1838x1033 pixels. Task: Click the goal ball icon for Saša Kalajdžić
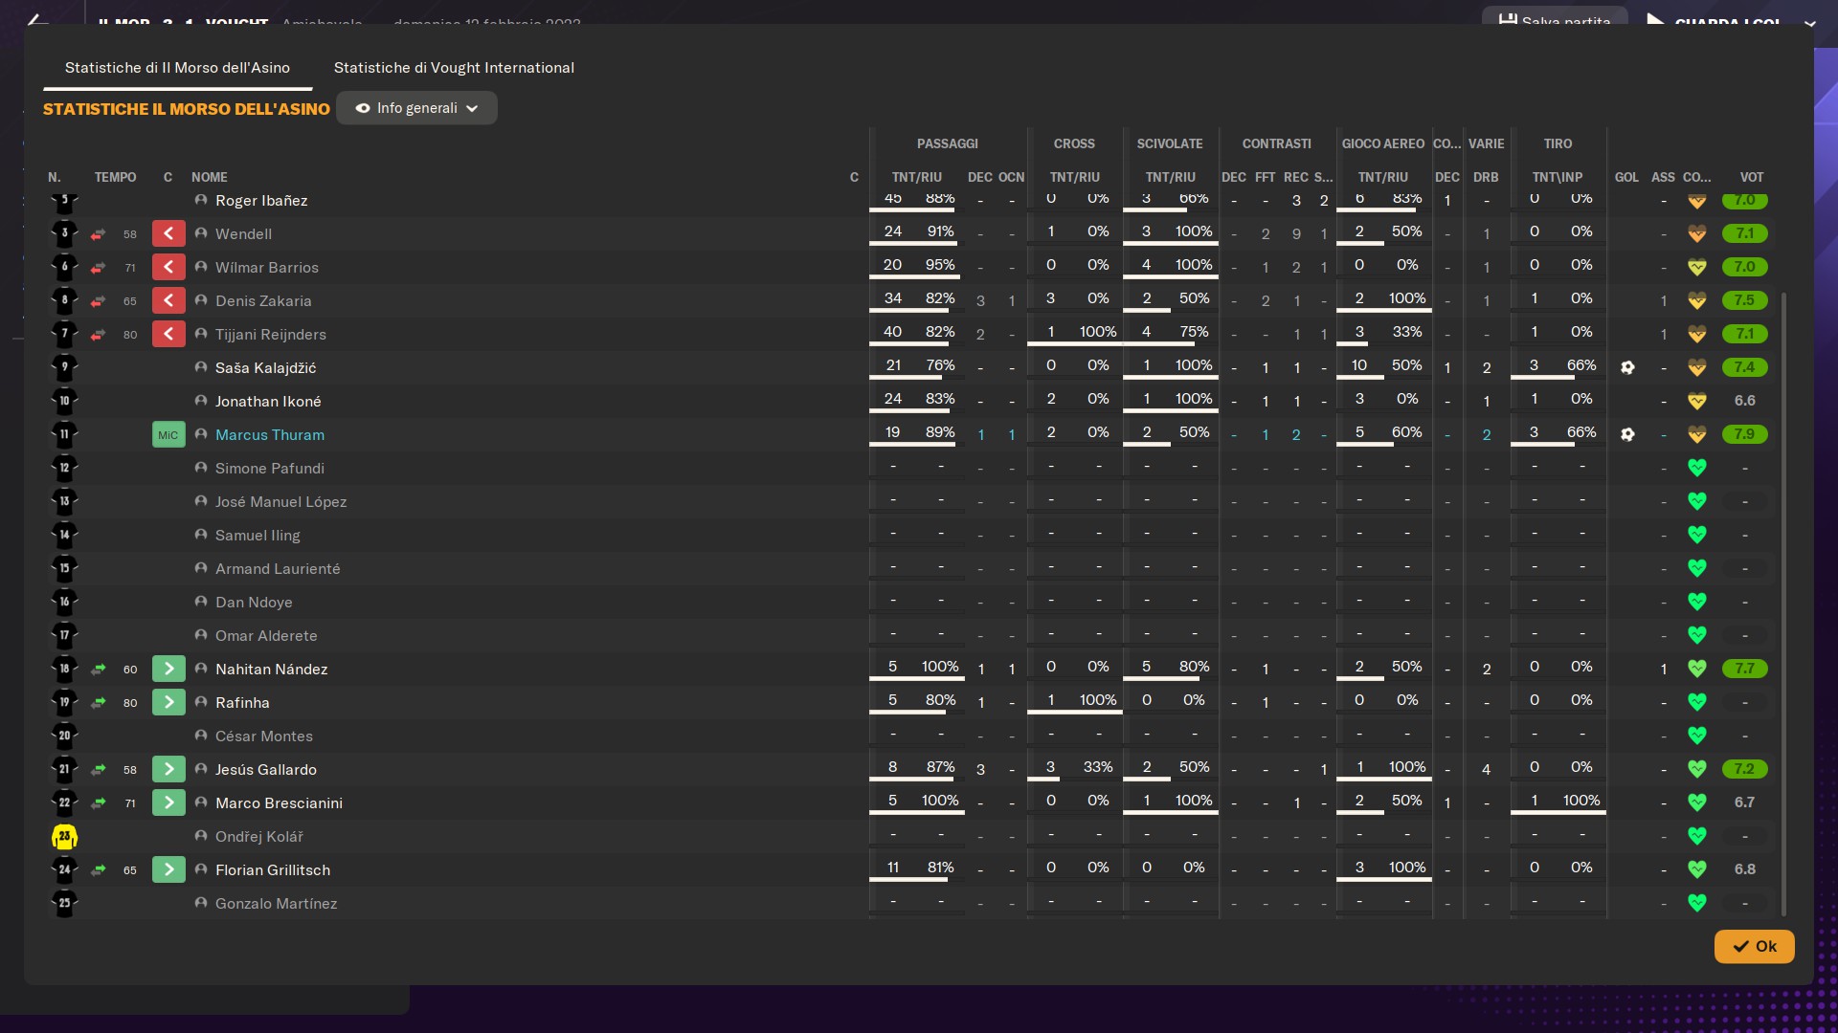pos(1627,367)
